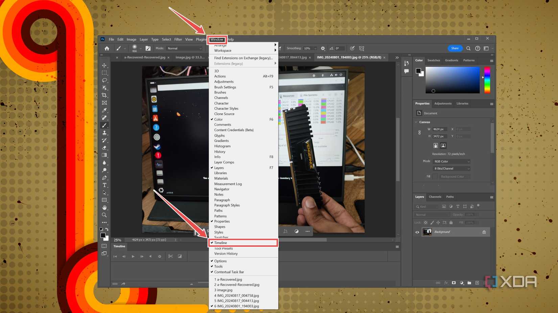Hide the Background layer eye icon
This screenshot has height=313, width=558.
pyautogui.click(x=417, y=232)
